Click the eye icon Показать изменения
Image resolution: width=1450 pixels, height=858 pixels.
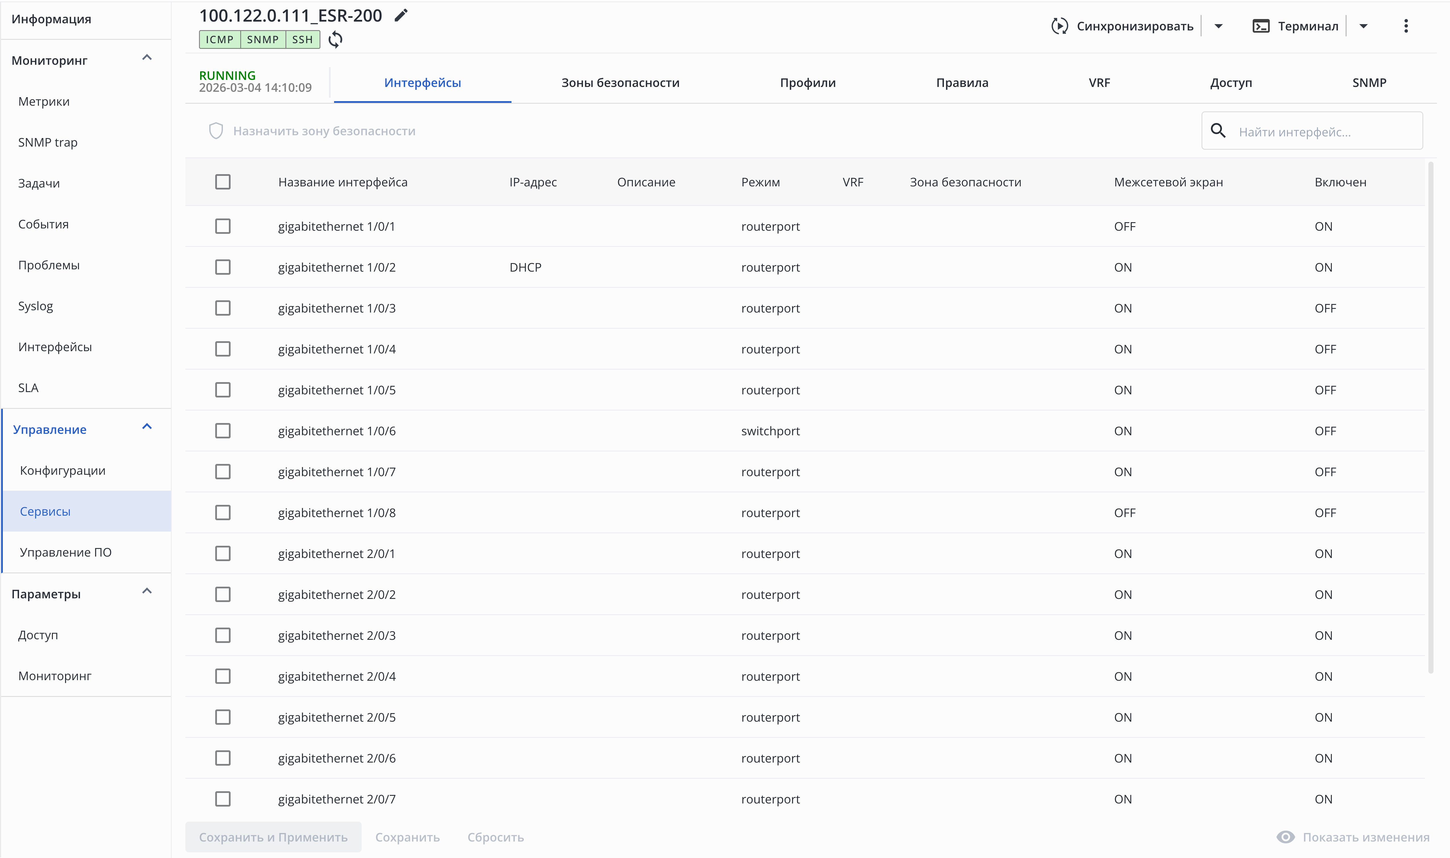[x=1285, y=837]
